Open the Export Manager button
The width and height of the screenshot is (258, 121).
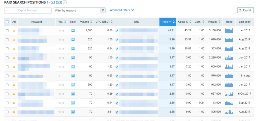tap(28, 10)
